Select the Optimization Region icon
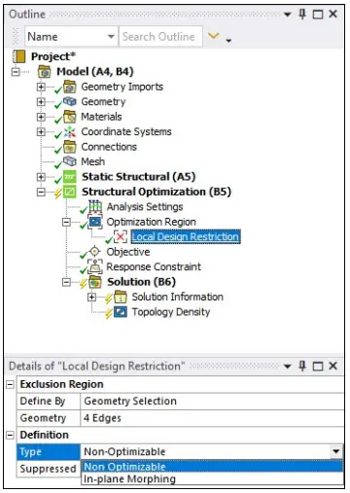Viewport: 350px width, 493px height. (x=95, y=222)
